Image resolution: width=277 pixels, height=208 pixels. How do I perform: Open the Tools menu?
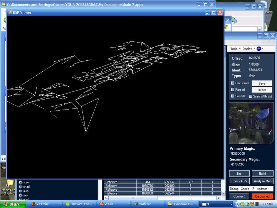[x=235, y=49]
